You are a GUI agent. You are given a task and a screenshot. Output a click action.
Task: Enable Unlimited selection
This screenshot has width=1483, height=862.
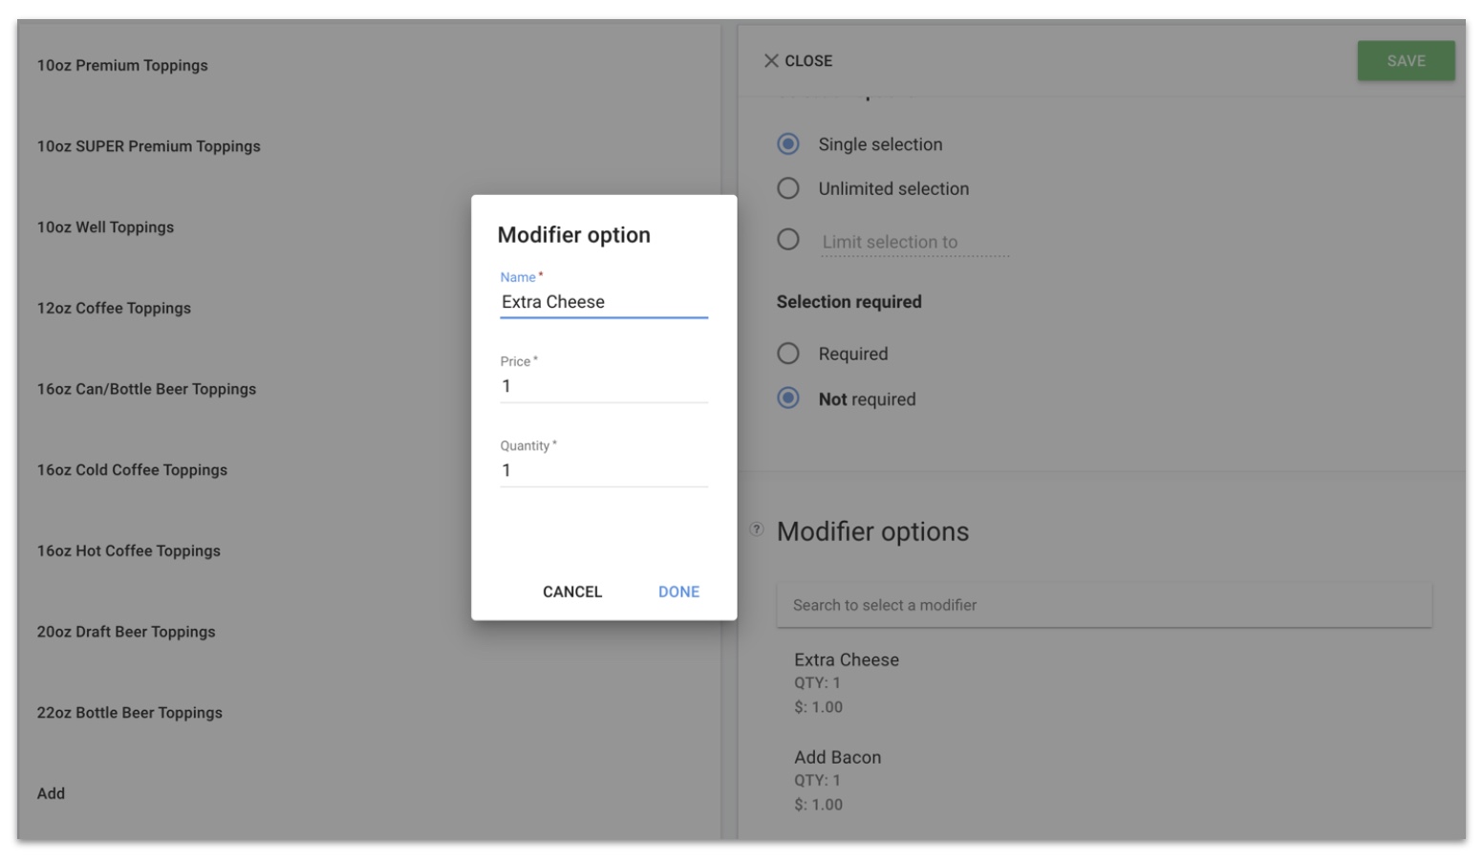click(x=787, y=188)
